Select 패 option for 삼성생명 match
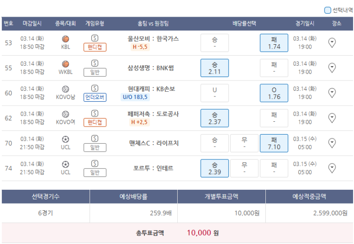The image size is (354, 244). tap(274, 68)
